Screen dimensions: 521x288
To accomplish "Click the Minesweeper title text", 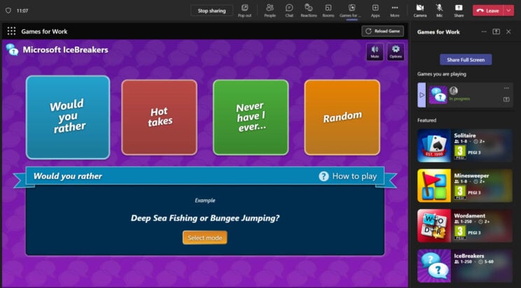I will (471, 175).
